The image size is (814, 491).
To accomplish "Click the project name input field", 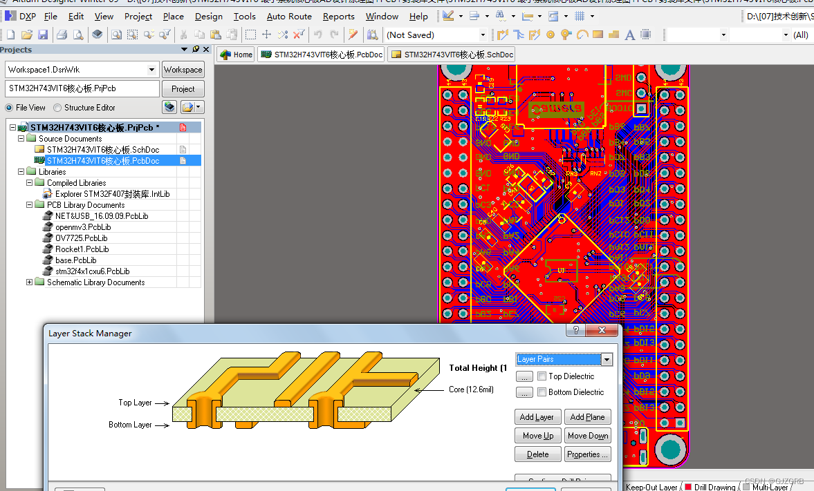I will pyautogui.click(x=82, y=88).
